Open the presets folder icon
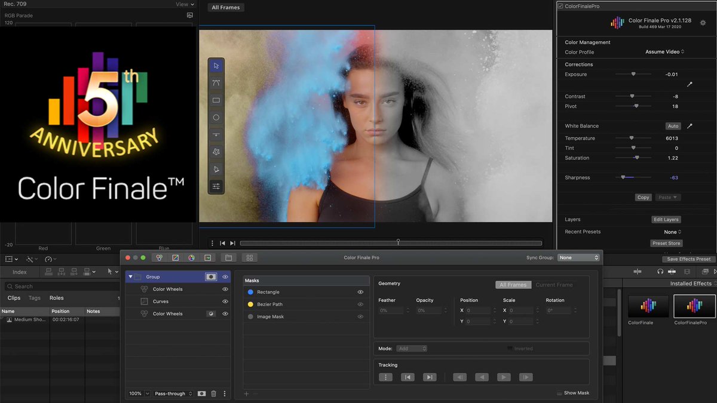Screen dimensions: 717x403 pyautogui.click(x=228, y=257)
